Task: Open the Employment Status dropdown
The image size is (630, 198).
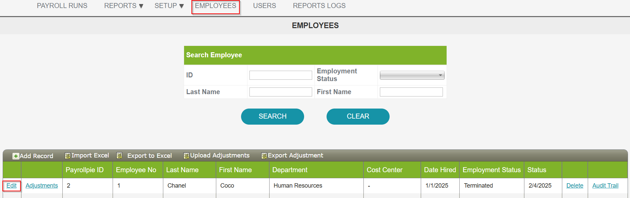Action: (412, 75)
